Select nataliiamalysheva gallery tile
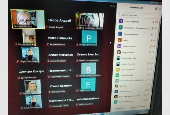This screenshot has height=115, width=170. coord(88,99)
